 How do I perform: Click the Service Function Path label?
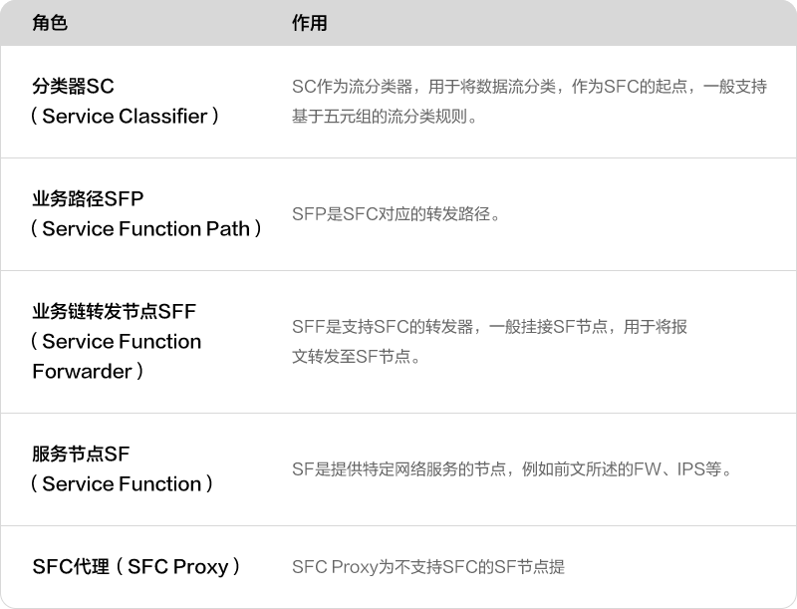tap(145, 229)
